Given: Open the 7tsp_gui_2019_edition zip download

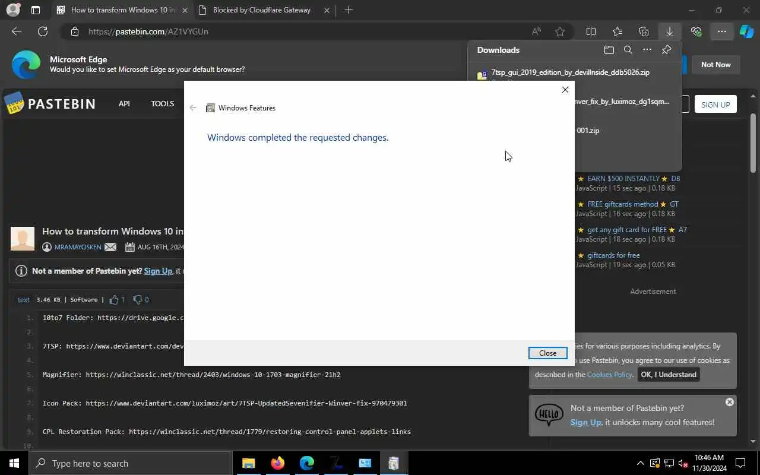Looking at the screenshot, I should tap(570, 72).
